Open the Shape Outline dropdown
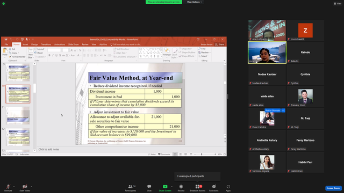The image size is (344, 193). point(187,53)
